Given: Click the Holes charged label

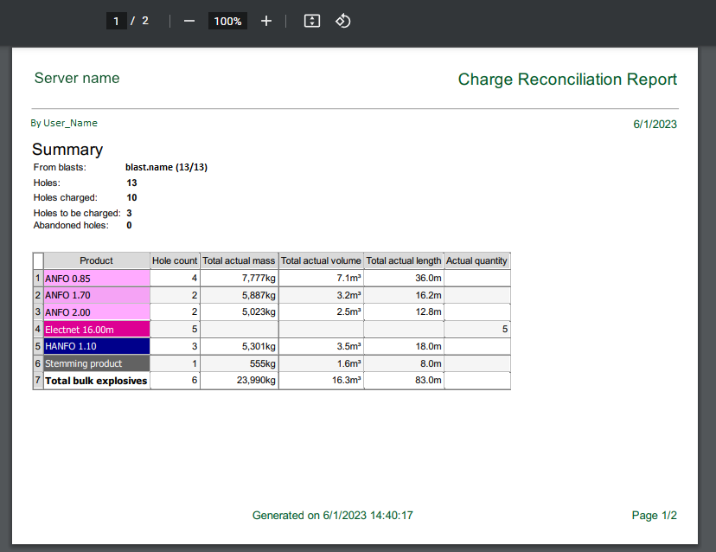Looking at the screenshot, I should click(66, 197).
